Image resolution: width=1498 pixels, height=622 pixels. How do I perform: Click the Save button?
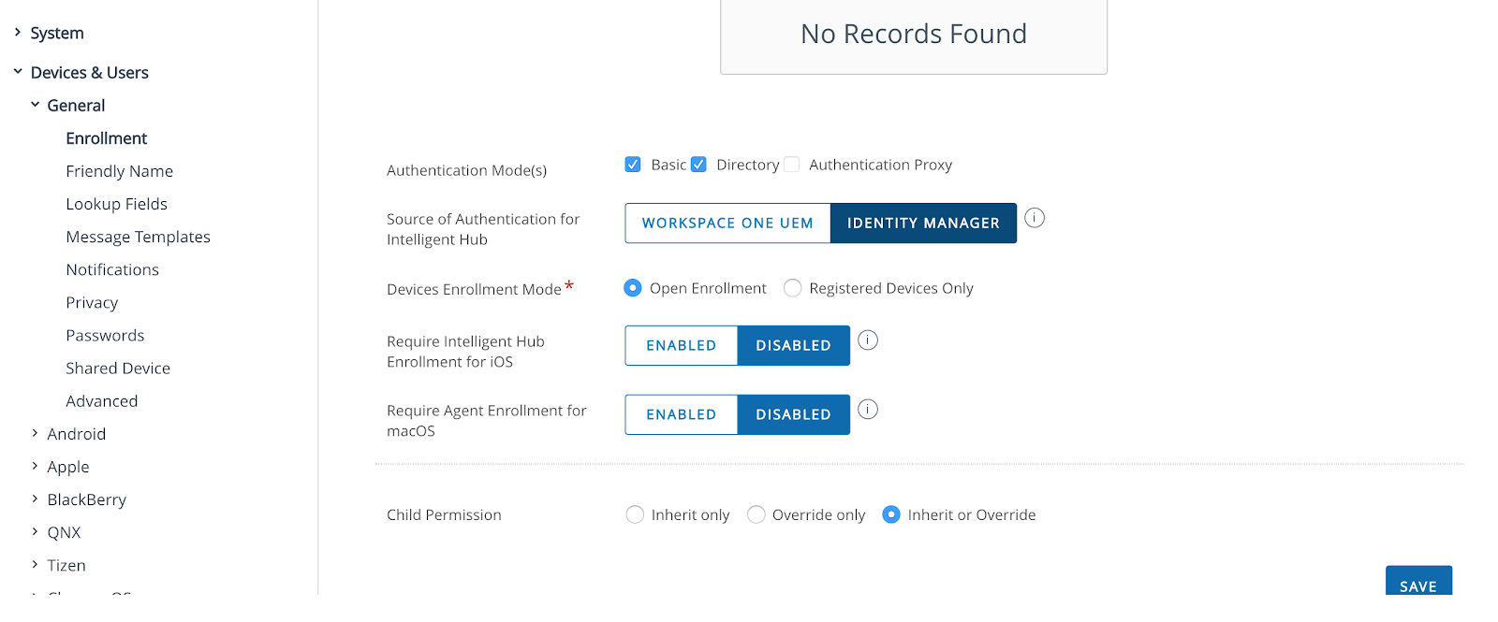point(1417,584)
